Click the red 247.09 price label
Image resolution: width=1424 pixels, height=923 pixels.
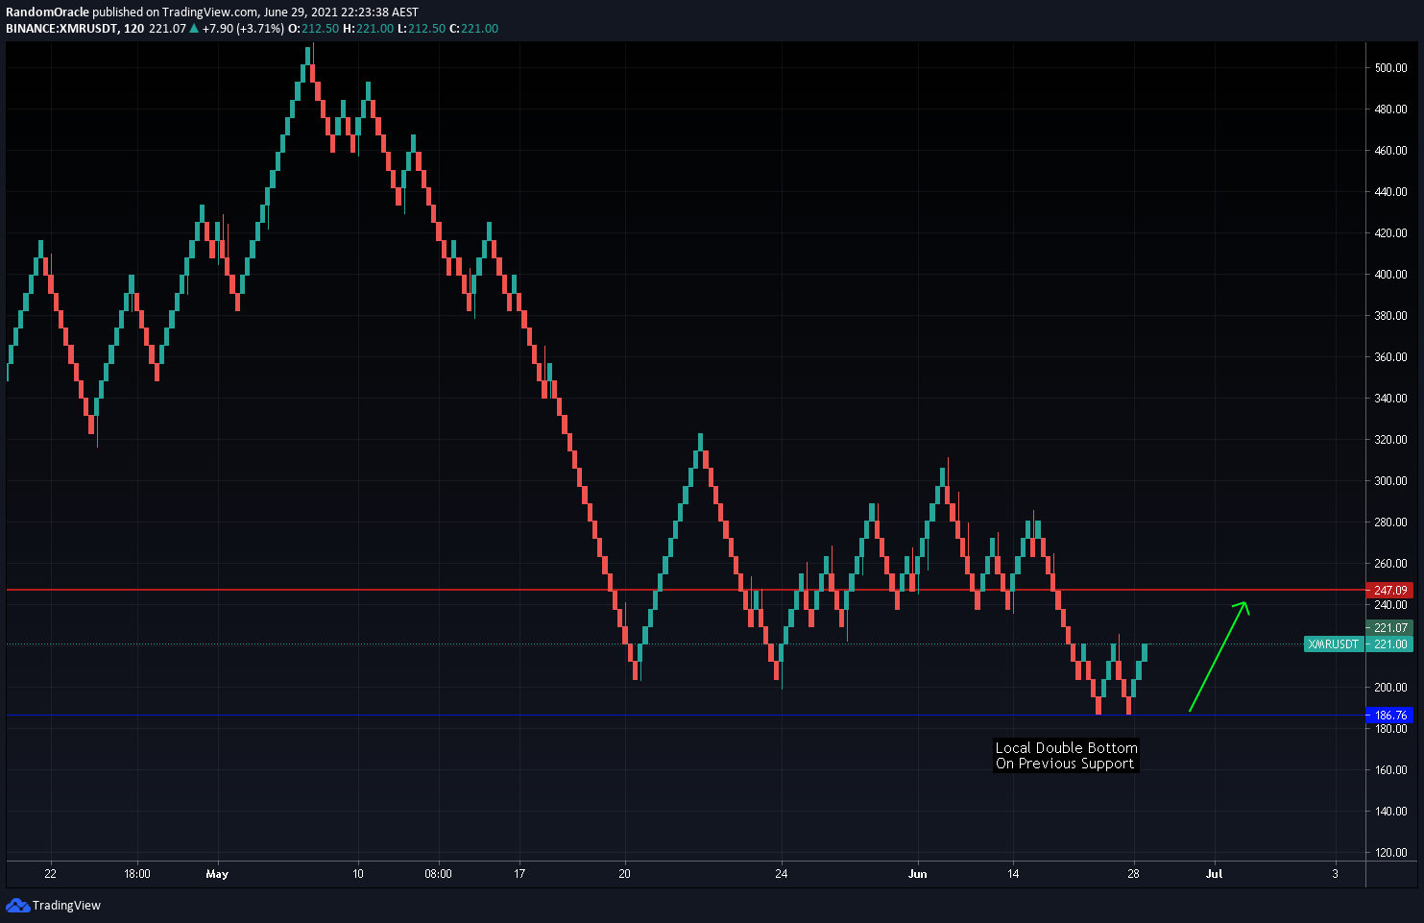click(x=1389, y=590)
